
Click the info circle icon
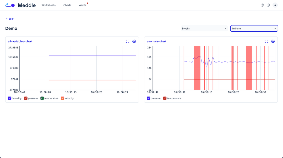pyautogui.click(x=268, y=5)
